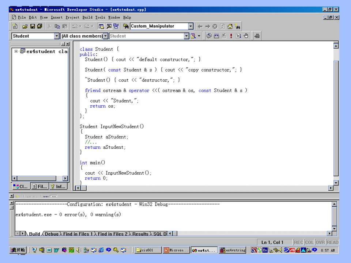Redo the edit using the toolbar arrow
The height and width of the screenshot is (263, 351).
(87, 26)
